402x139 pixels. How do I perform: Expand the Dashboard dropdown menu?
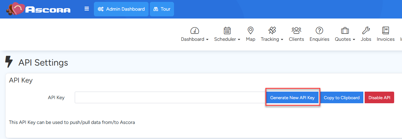click(195, 39)
